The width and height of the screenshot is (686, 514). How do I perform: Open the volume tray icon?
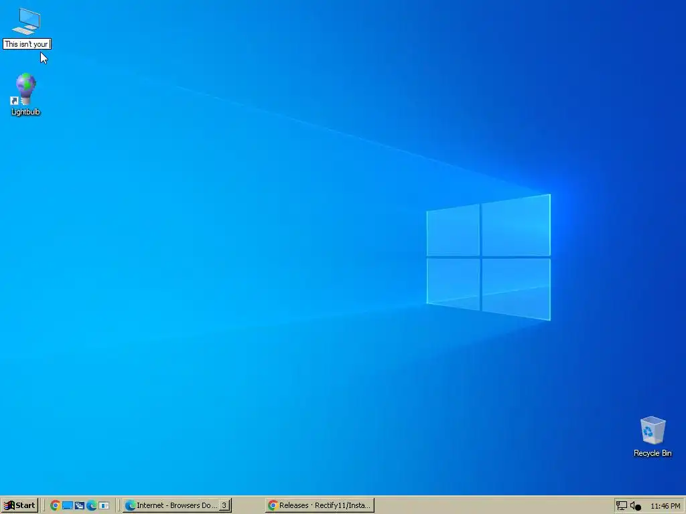(635, 506)
